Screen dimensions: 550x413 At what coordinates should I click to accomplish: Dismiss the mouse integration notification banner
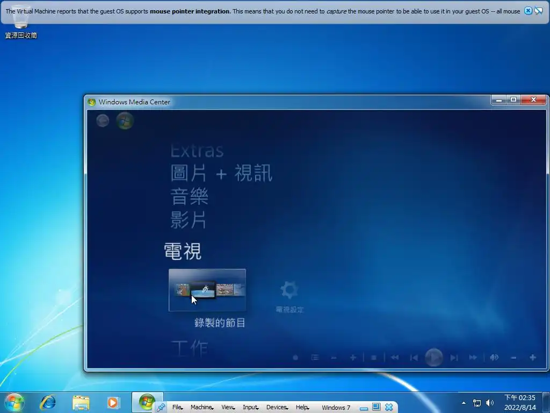tap(528, 11)
